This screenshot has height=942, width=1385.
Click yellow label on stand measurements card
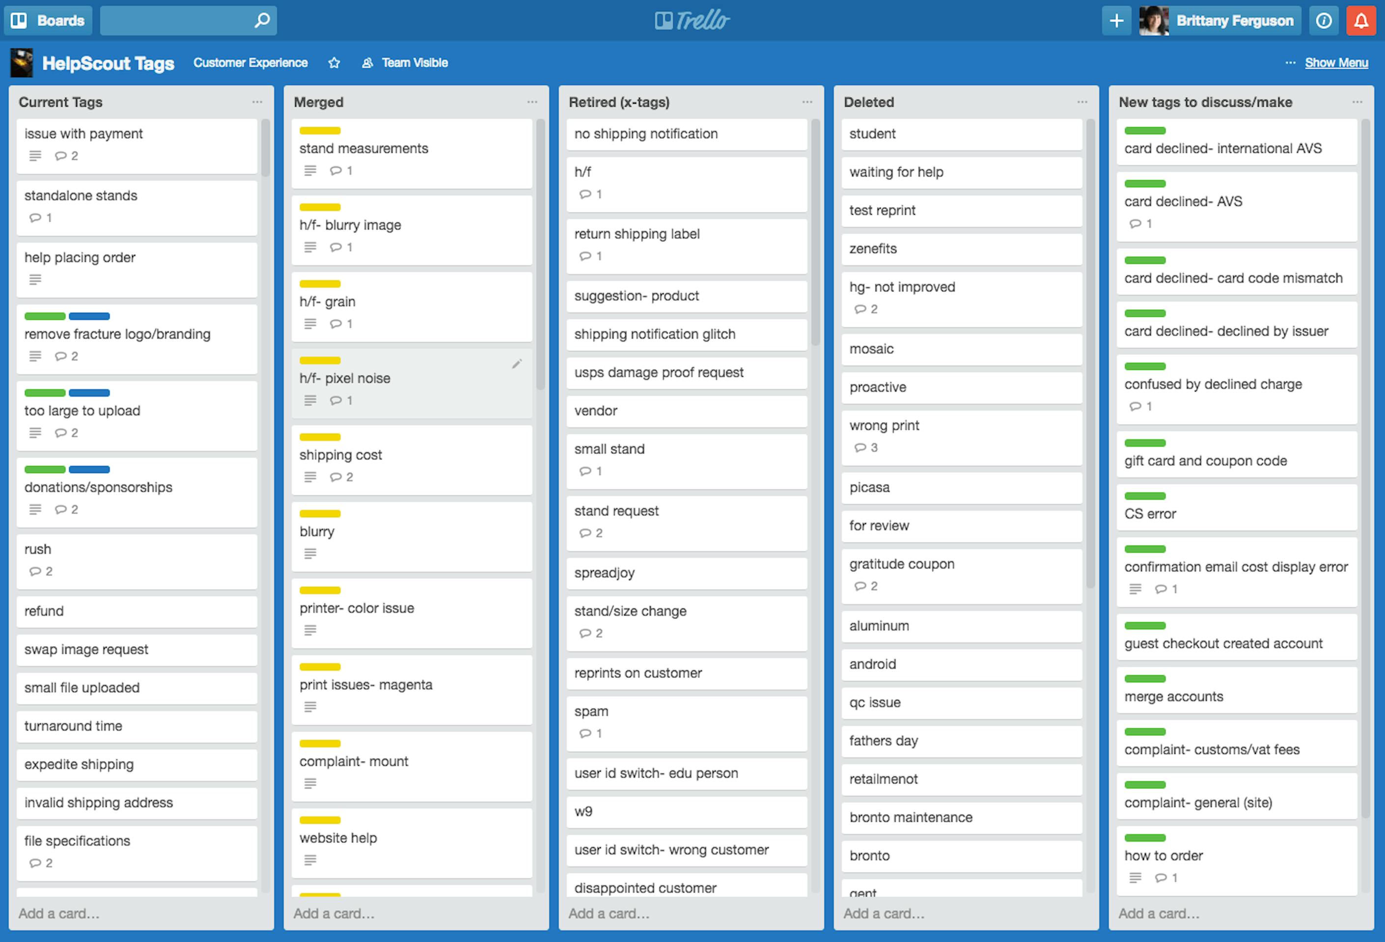click(x=320, y=131)
